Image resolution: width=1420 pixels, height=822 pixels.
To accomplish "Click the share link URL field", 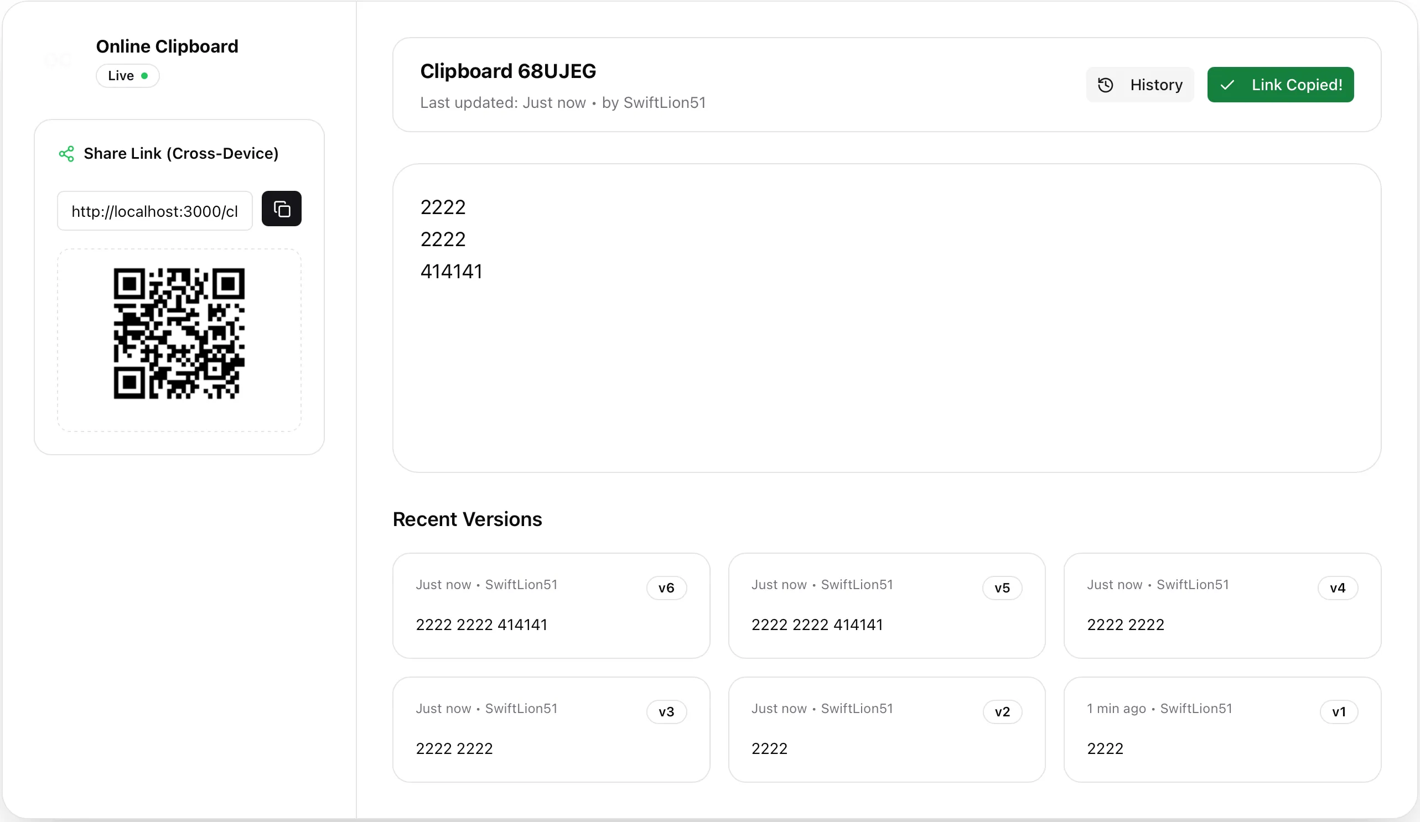I will pyautogui.click(x=154, y=211).
